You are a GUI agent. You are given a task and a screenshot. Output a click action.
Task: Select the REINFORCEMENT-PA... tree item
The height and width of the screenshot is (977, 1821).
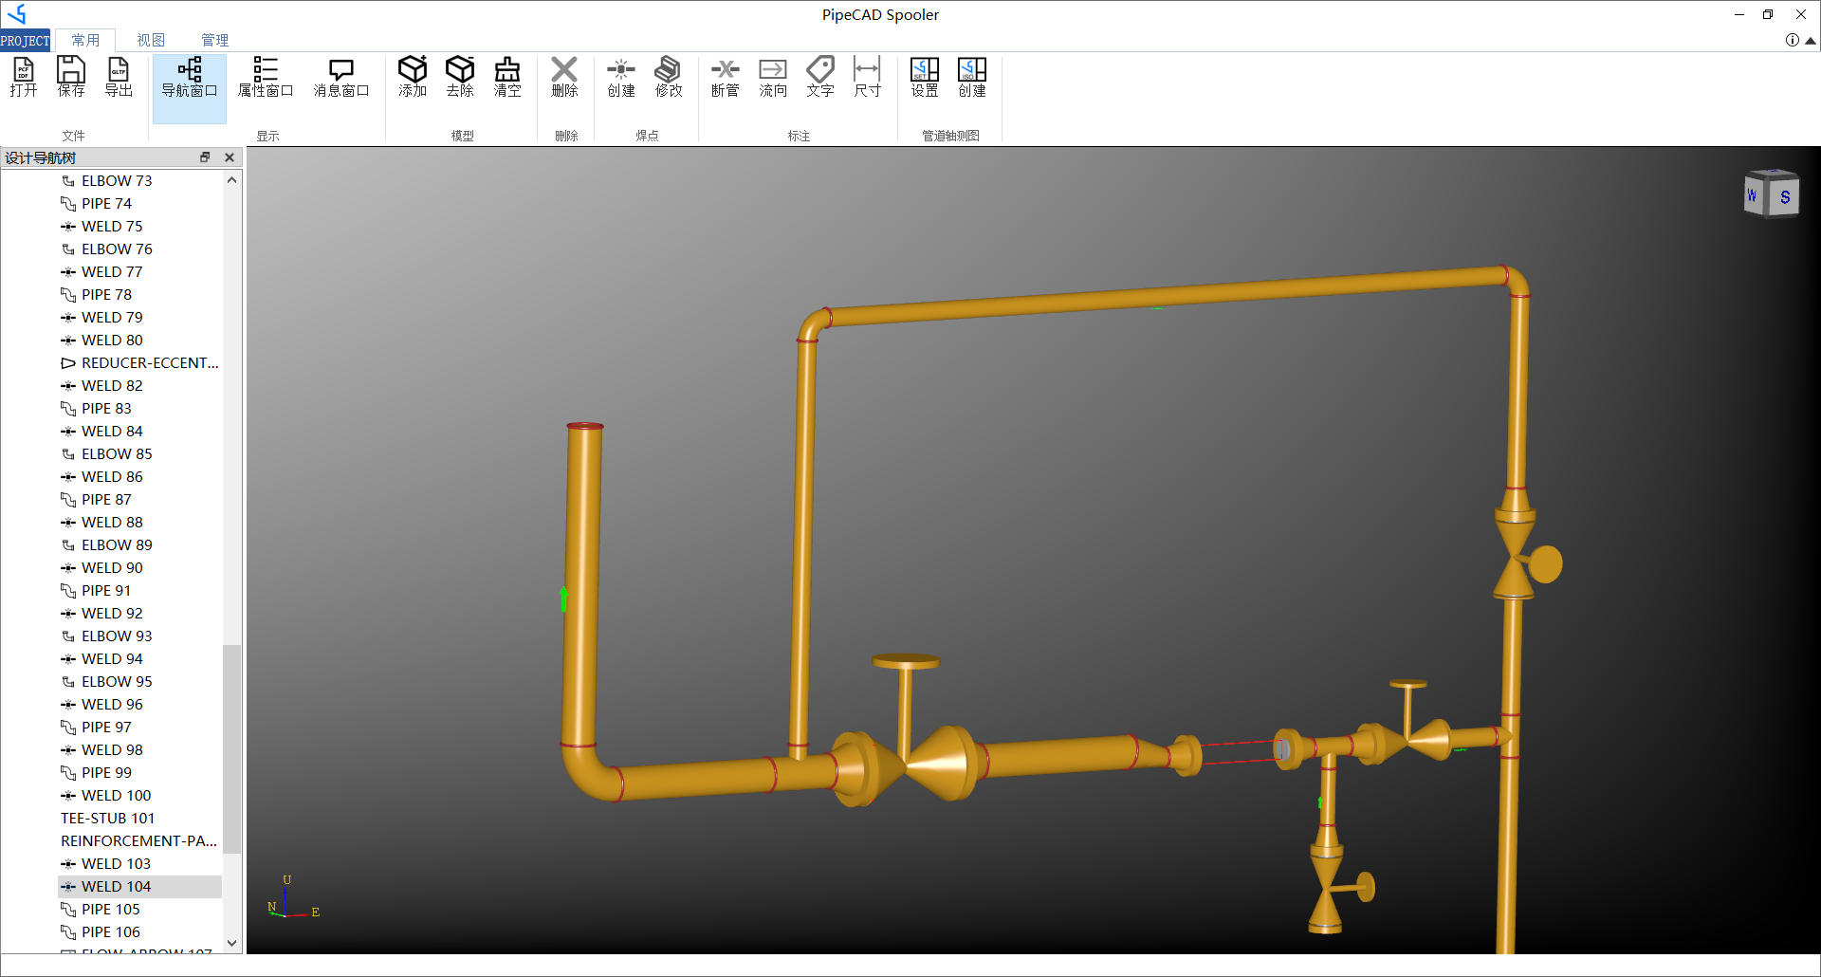point(138,841)
